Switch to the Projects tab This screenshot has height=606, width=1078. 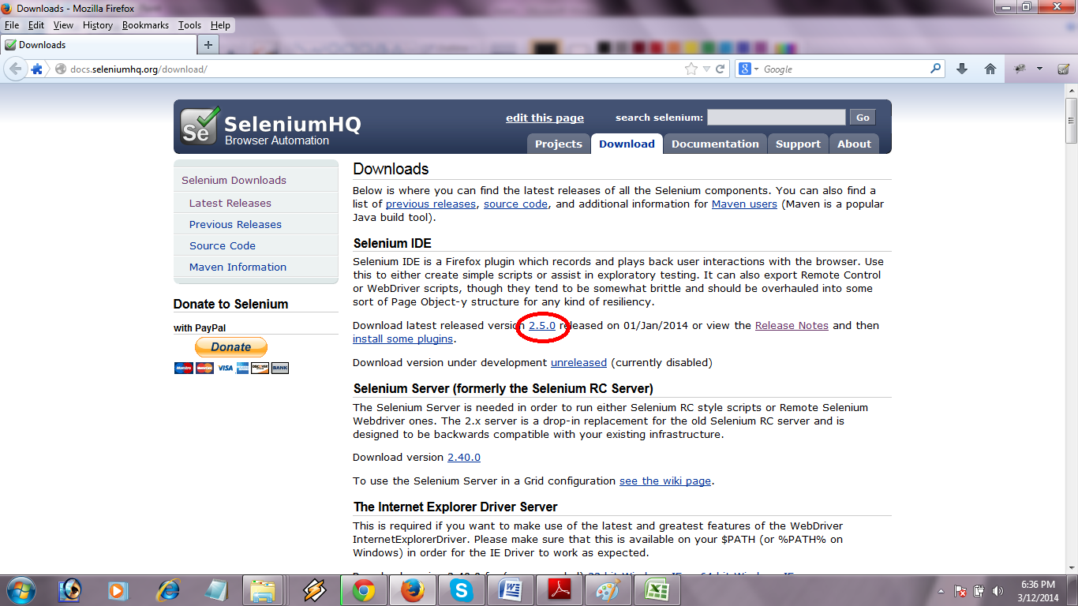click(558, 144)
